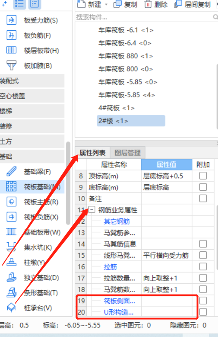
Task: Click the 附加 column header
Action: pyautogui.click(x=203, y=165)
